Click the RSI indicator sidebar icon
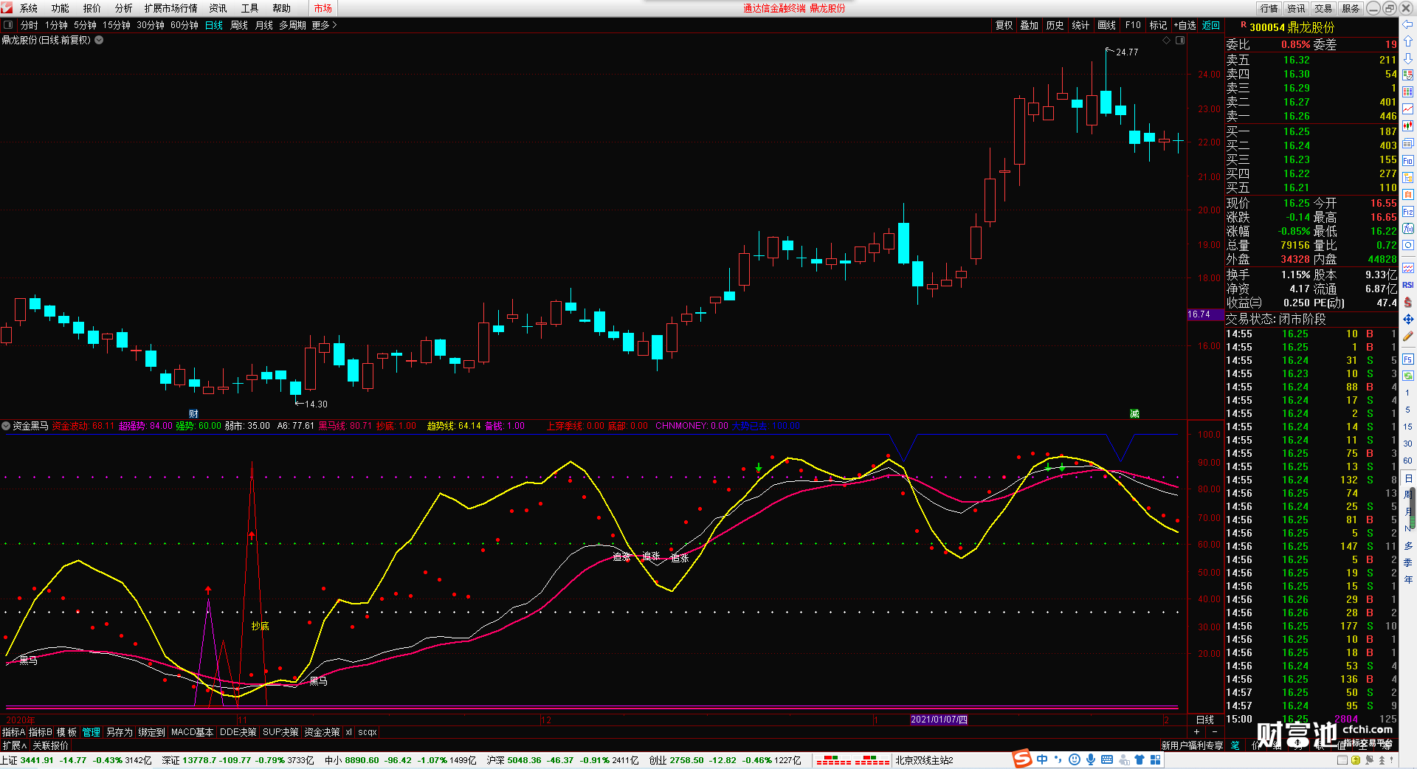 tap(1407, 285)
